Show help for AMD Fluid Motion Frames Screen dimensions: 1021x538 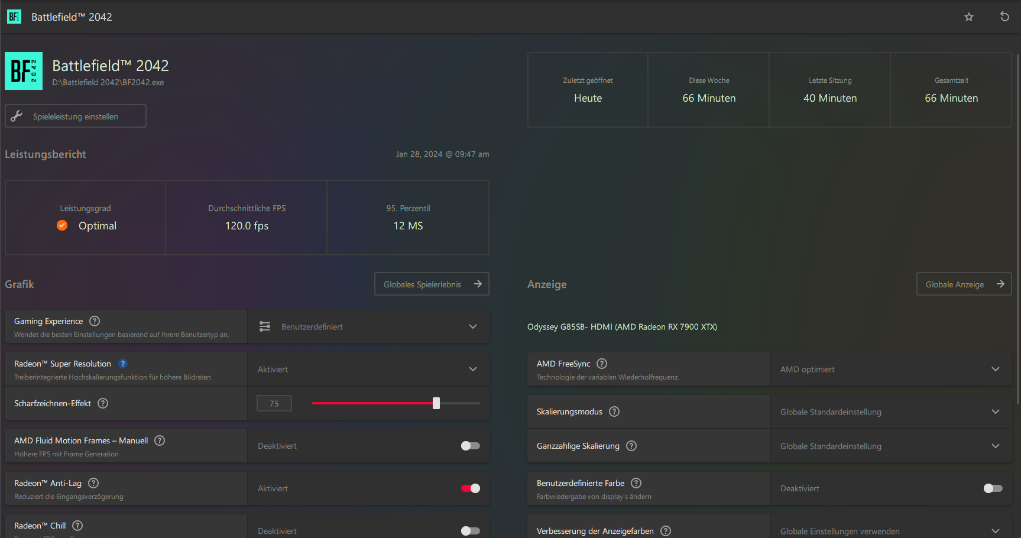[160, 440]
